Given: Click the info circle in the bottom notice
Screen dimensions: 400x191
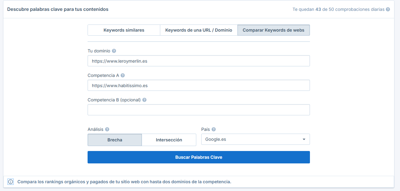Looking at the screenshot, I should click(x=11, y=182).
